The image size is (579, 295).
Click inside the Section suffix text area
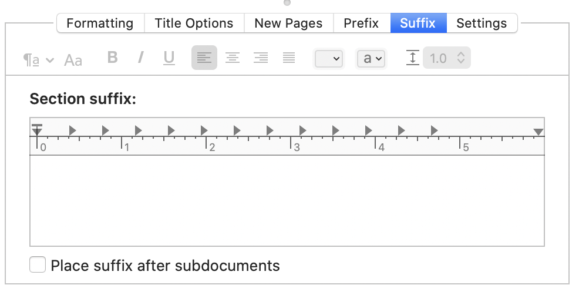pyautogui.click(x=287, y=200)
